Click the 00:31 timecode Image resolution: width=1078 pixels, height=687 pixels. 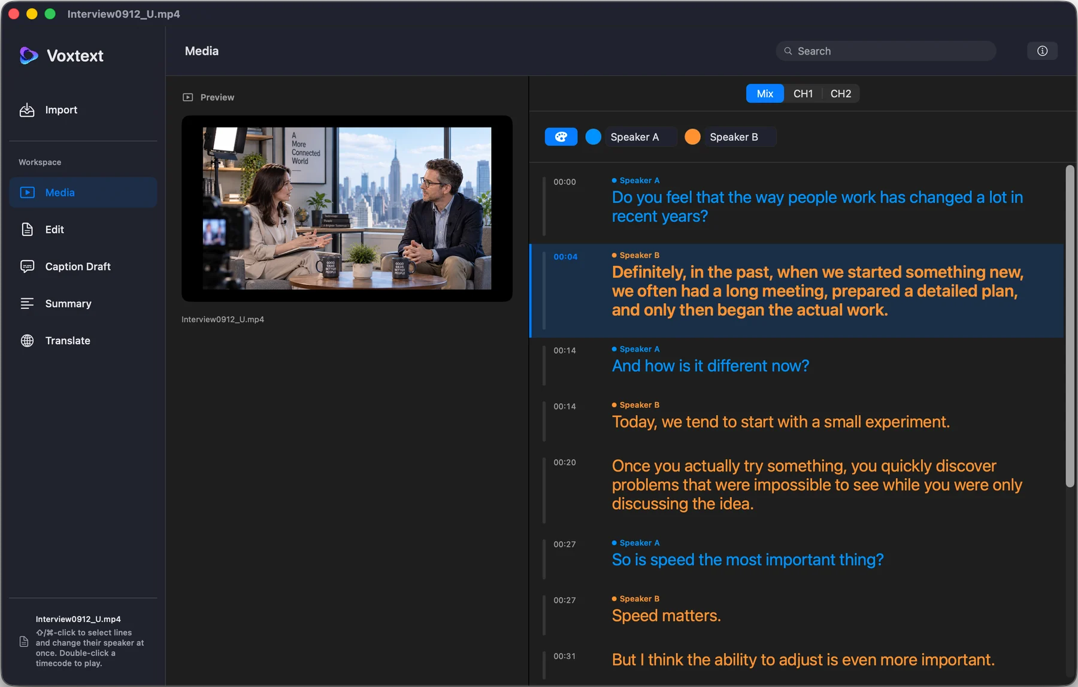coord(564,656)
